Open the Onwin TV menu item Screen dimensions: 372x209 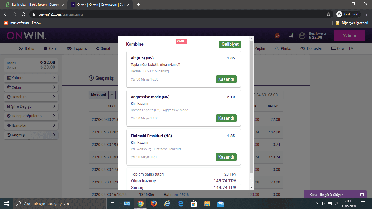[342, 48]
